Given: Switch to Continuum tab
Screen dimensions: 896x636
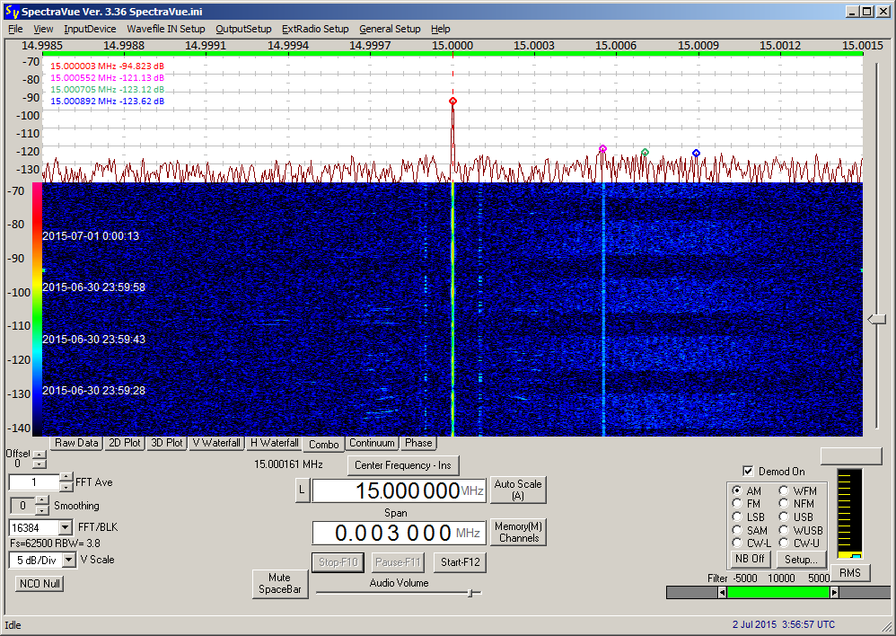Looking at the screenshot, I should click(372, 443).
